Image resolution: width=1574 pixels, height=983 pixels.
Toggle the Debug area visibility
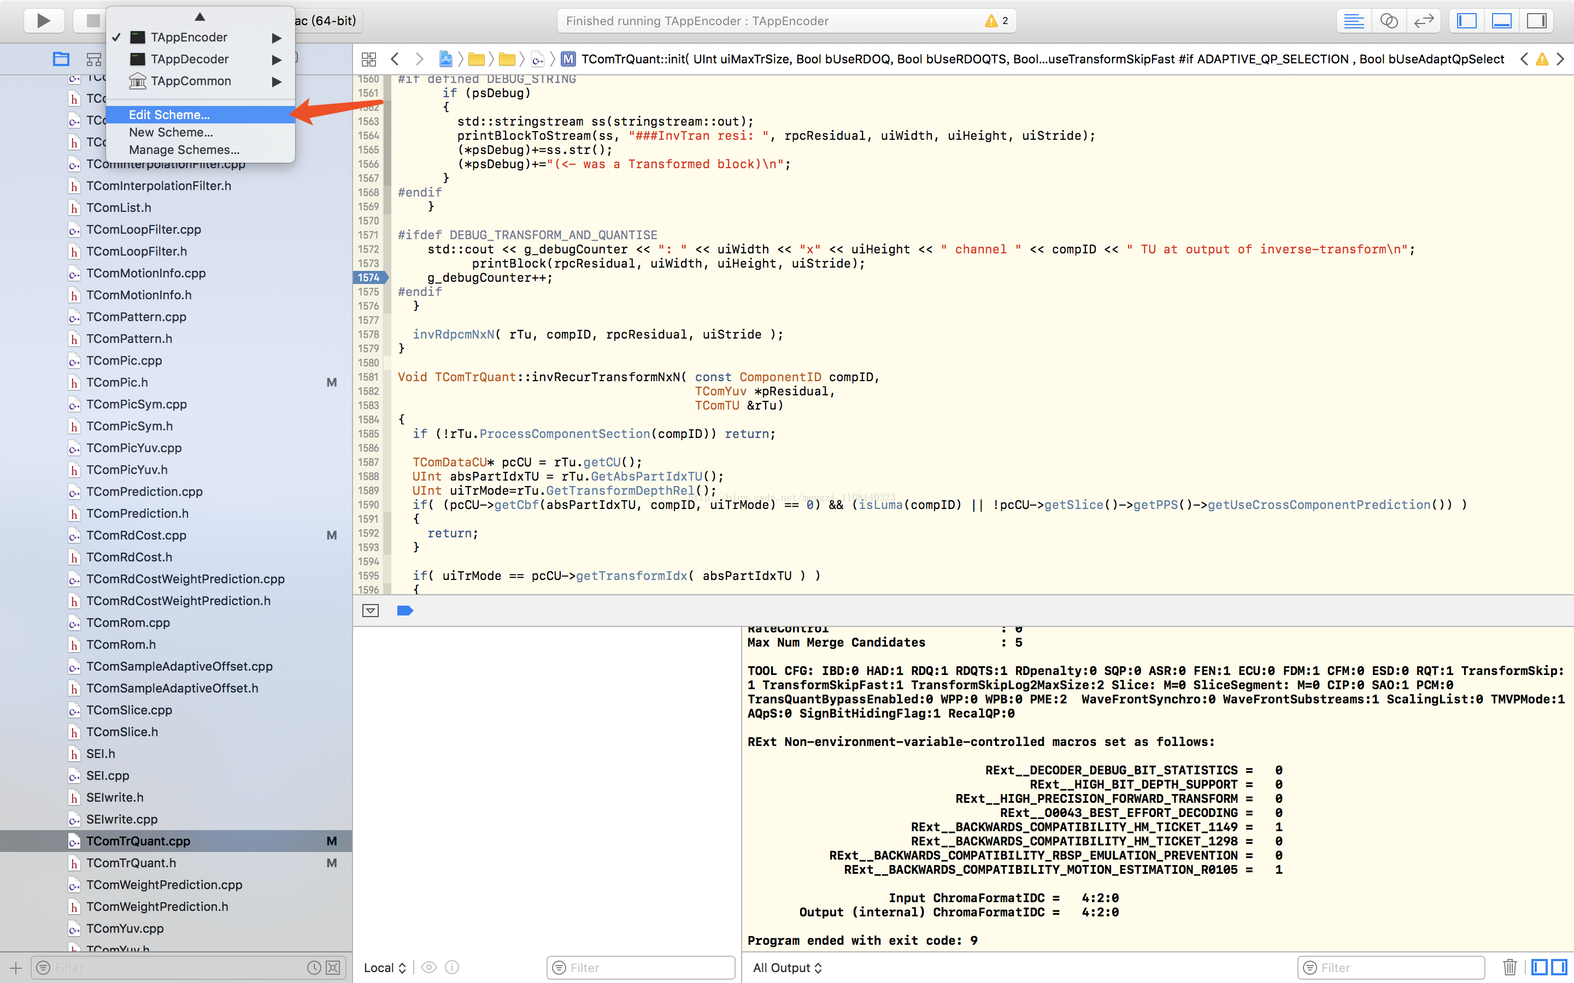coord(1502,21)
